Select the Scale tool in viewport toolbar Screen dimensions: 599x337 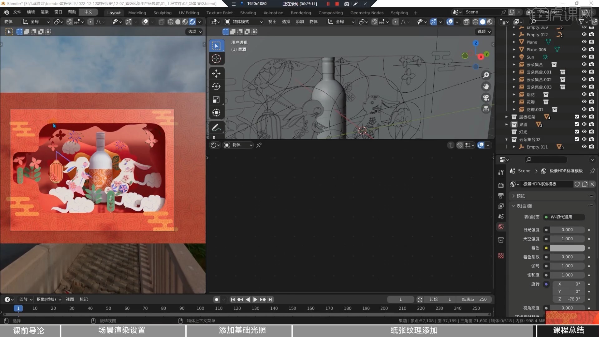pos(216,100)
